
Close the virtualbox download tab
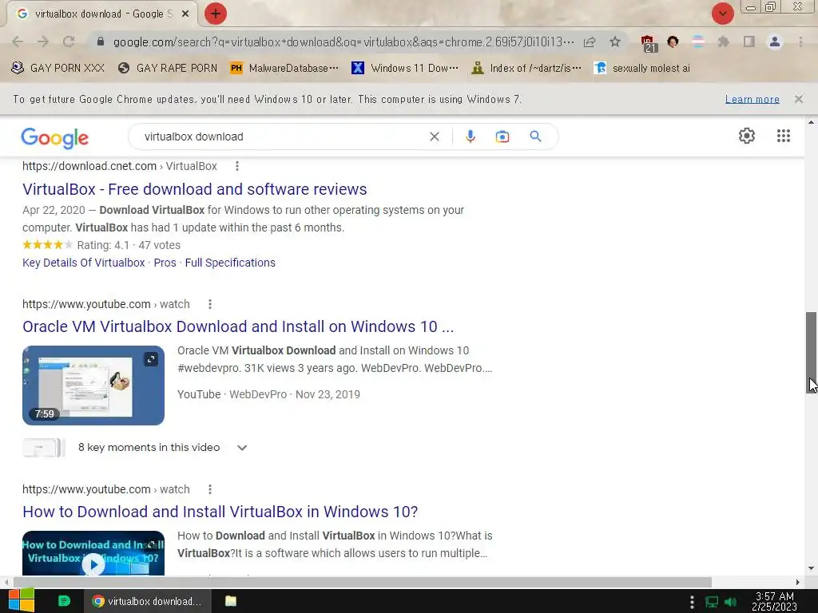185,14
